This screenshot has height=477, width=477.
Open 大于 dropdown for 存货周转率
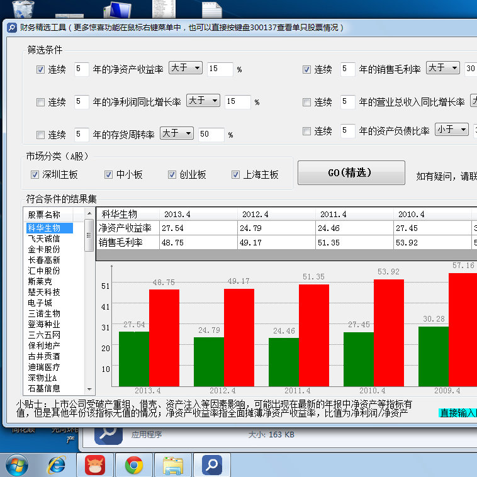pyautogui.click(x=176, y=133)
